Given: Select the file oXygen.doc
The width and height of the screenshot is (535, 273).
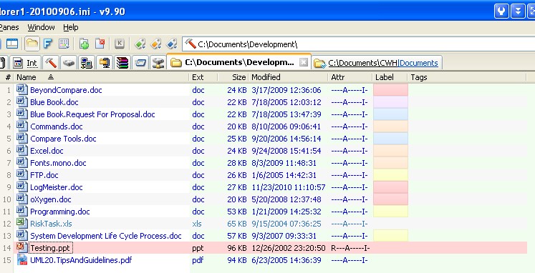Looking at the screenshot, I should coord(51,199).
